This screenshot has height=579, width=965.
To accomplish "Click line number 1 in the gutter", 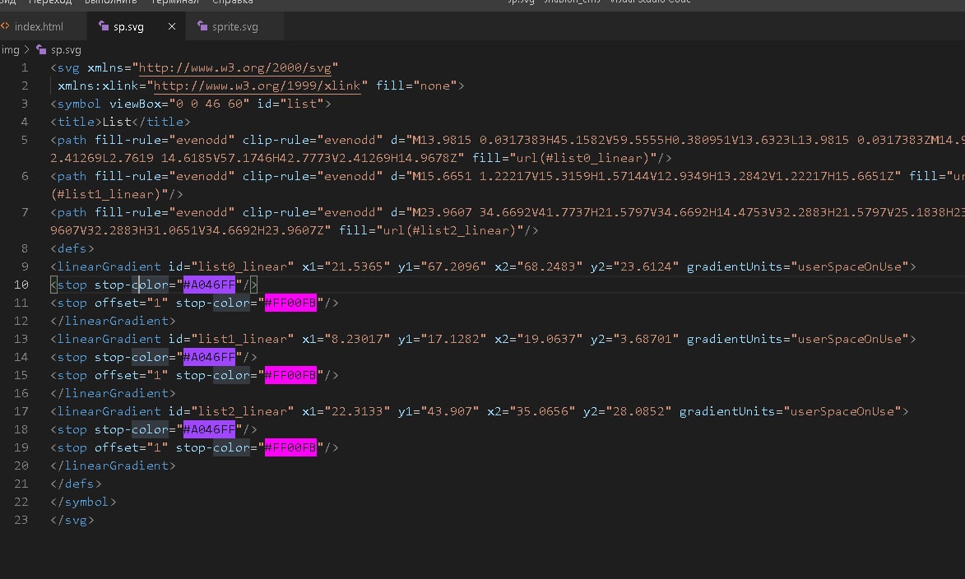I will click(x=25, y=67).
